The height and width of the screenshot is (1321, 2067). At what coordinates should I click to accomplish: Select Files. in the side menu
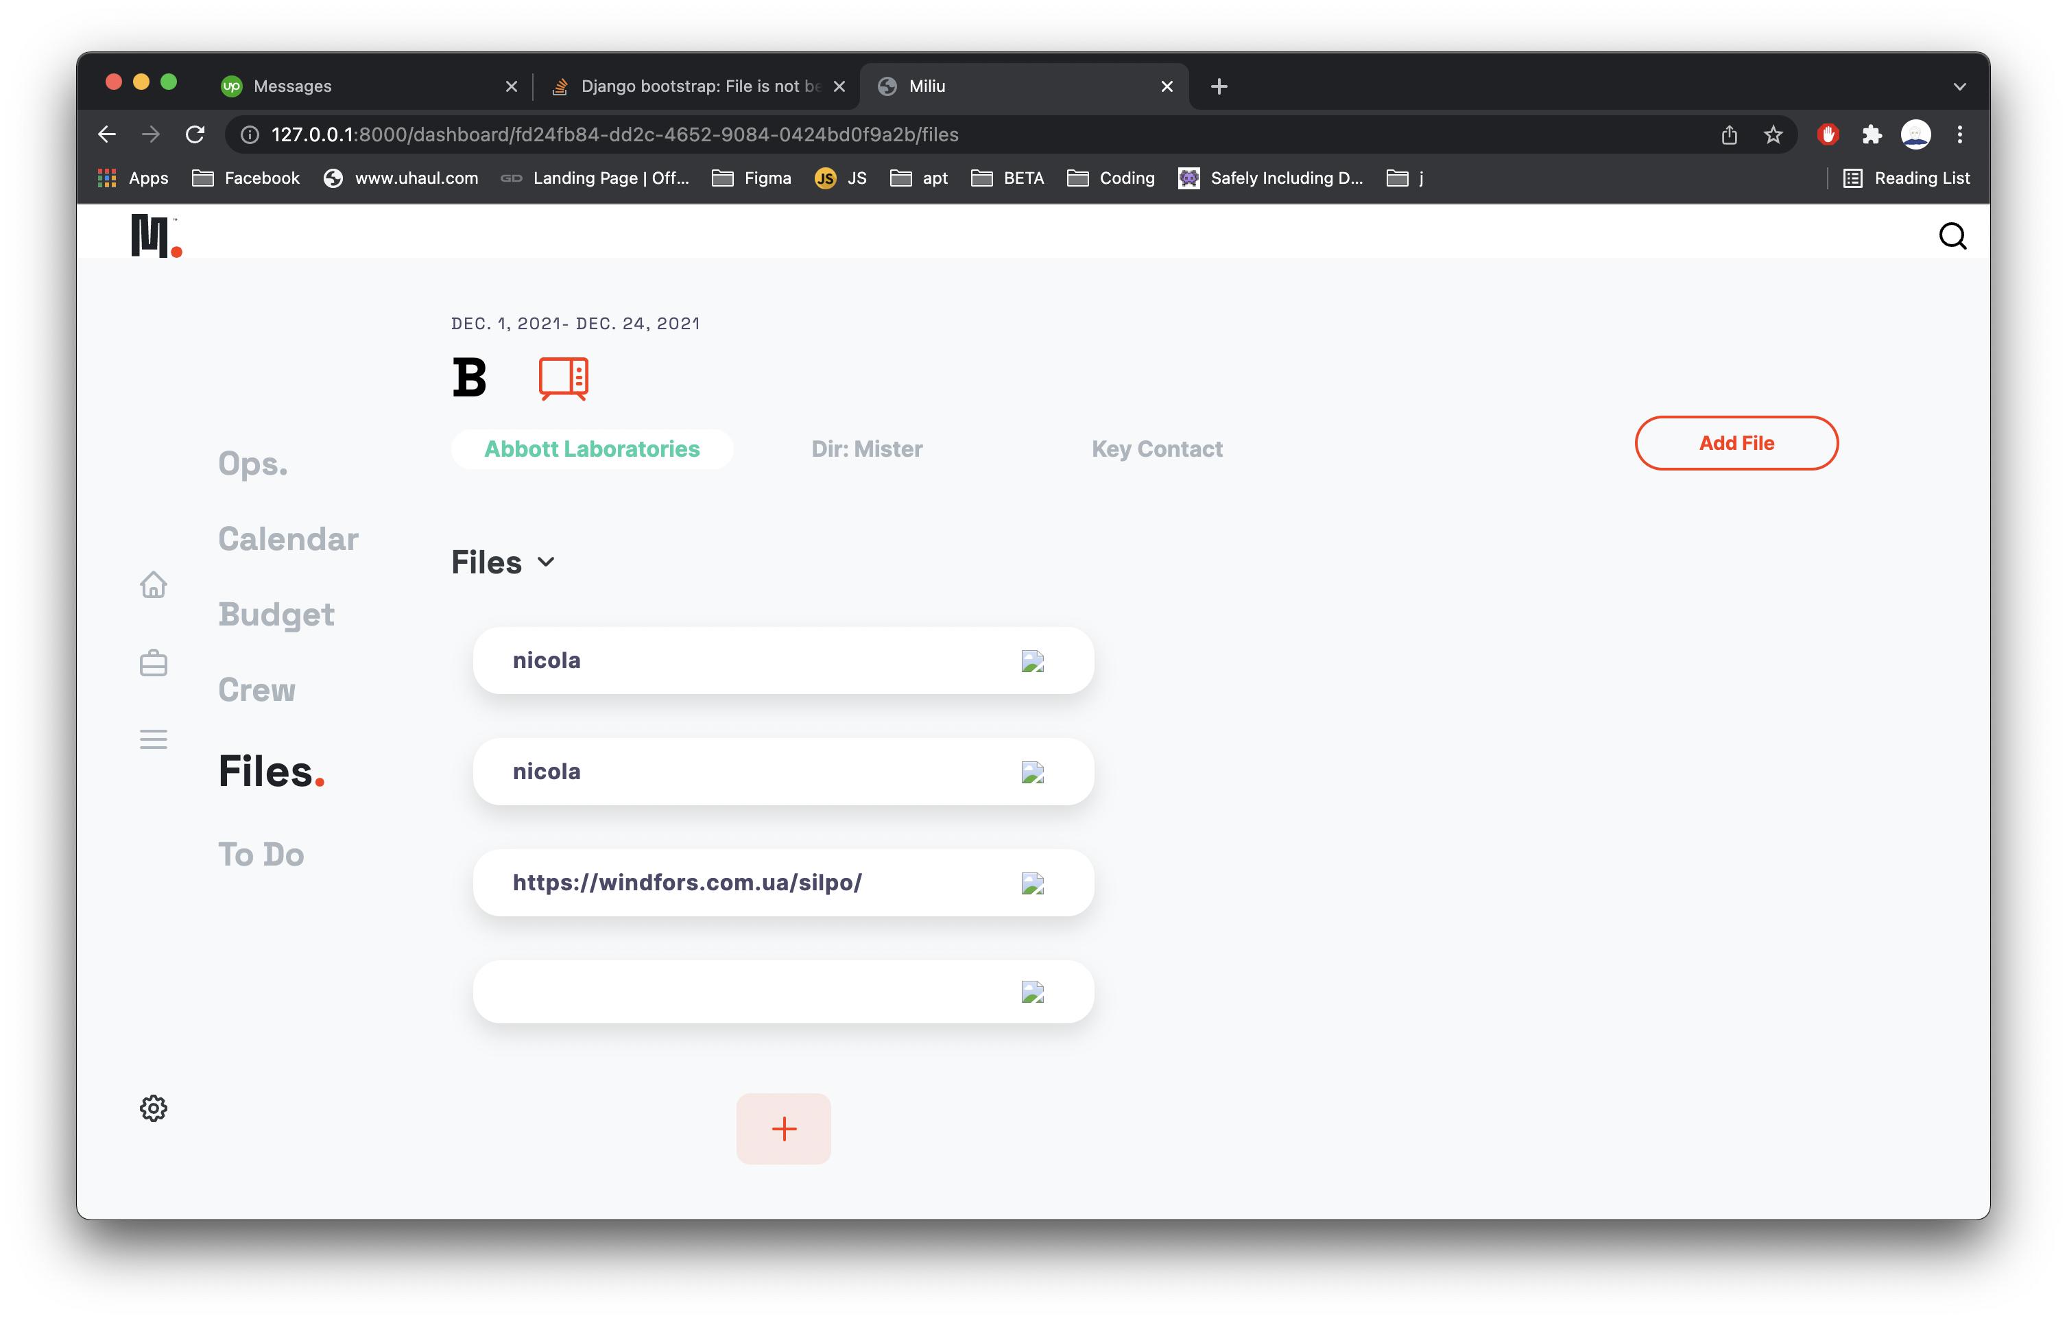tap(272, 771)
